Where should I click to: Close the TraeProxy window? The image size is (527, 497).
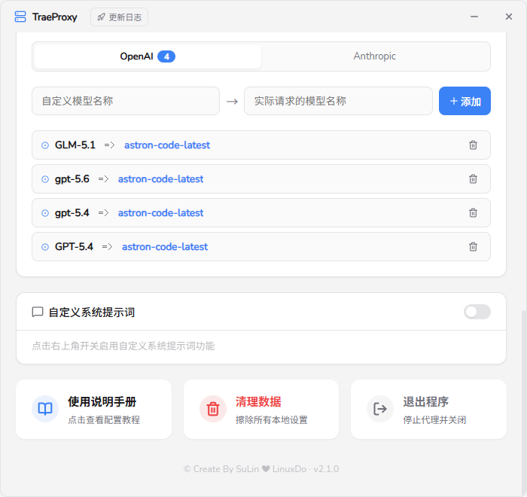[509, 17]
